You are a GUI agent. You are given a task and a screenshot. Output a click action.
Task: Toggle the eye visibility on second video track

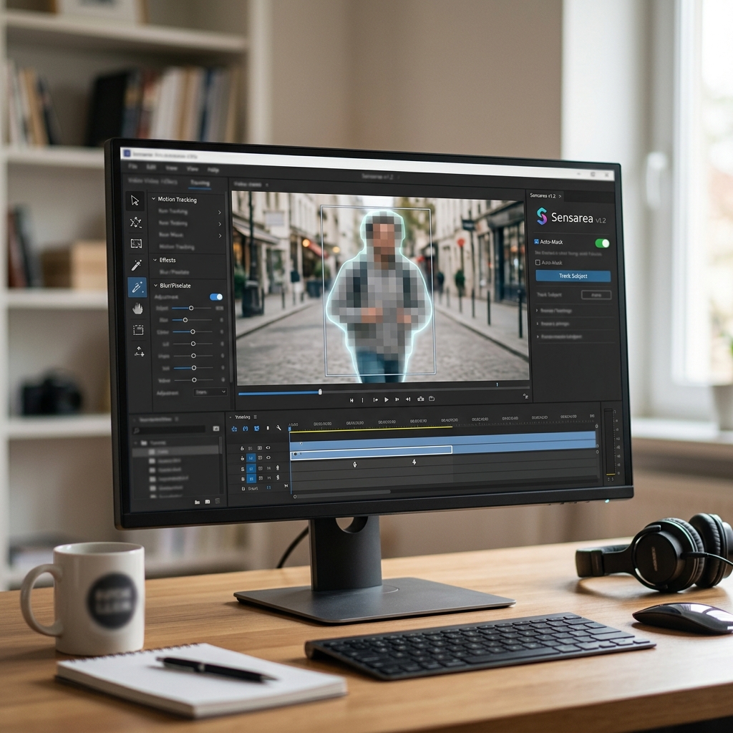point(268,457)
